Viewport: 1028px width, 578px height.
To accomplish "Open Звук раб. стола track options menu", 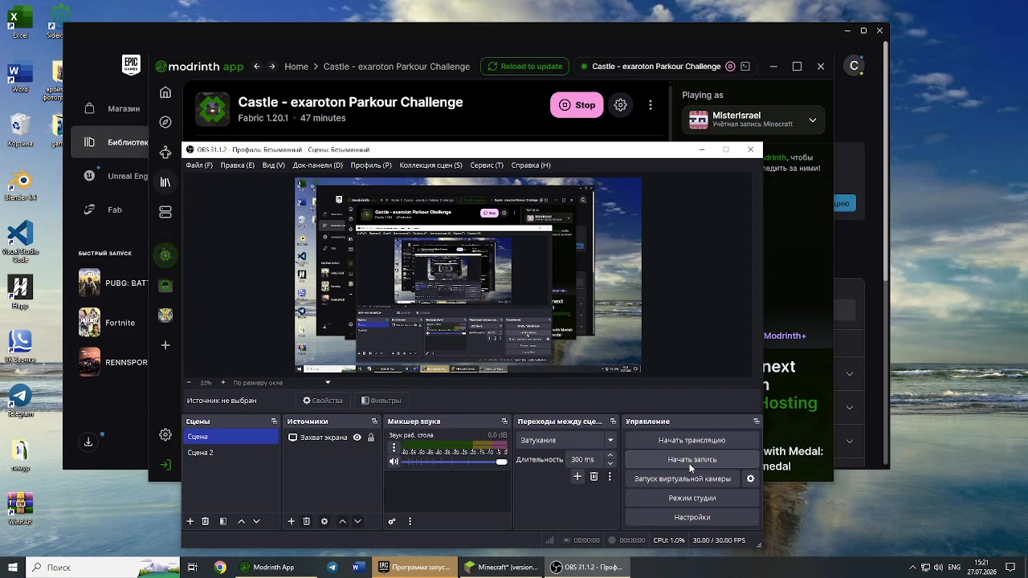I will 394,447.
